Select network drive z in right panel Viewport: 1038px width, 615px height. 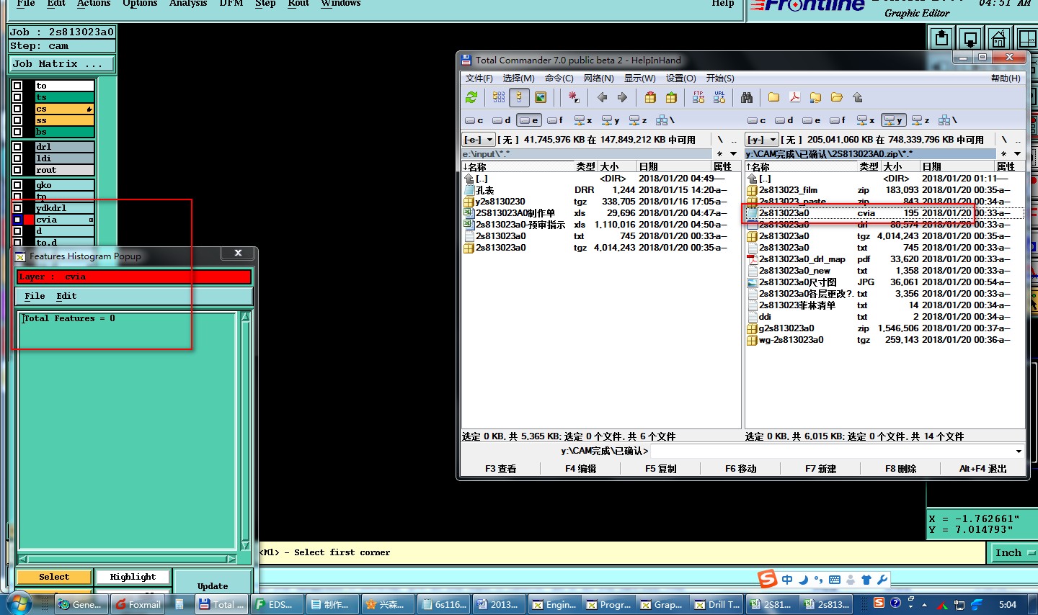pos(921,120)
